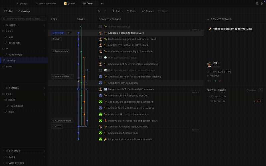Viewport: 266px width, 166px height.
Task: Select commit Init project structure with core modules
Action: (126, 139)
